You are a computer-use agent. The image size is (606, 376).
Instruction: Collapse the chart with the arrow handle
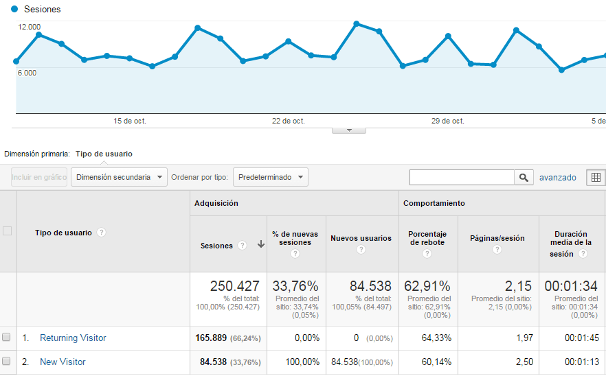pyautogui.click(x=348, y=130)
